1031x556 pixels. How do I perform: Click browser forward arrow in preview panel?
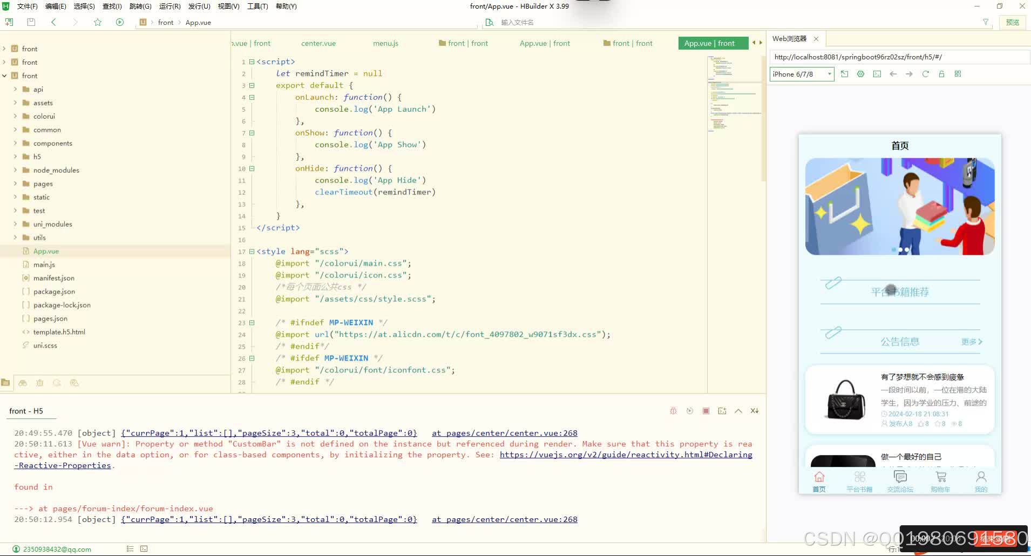[x=910, y=74]
